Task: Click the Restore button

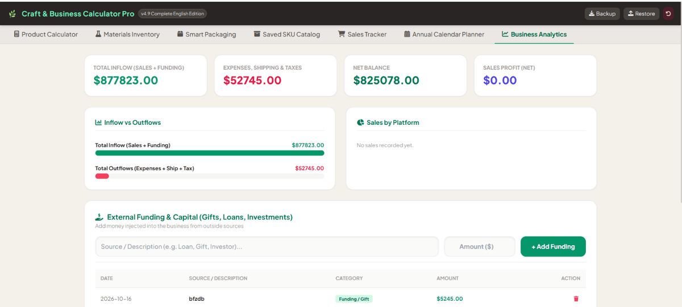Action: click(x=641, y=14)
